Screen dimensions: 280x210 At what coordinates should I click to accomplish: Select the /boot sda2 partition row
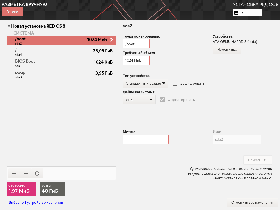[61, 41]
